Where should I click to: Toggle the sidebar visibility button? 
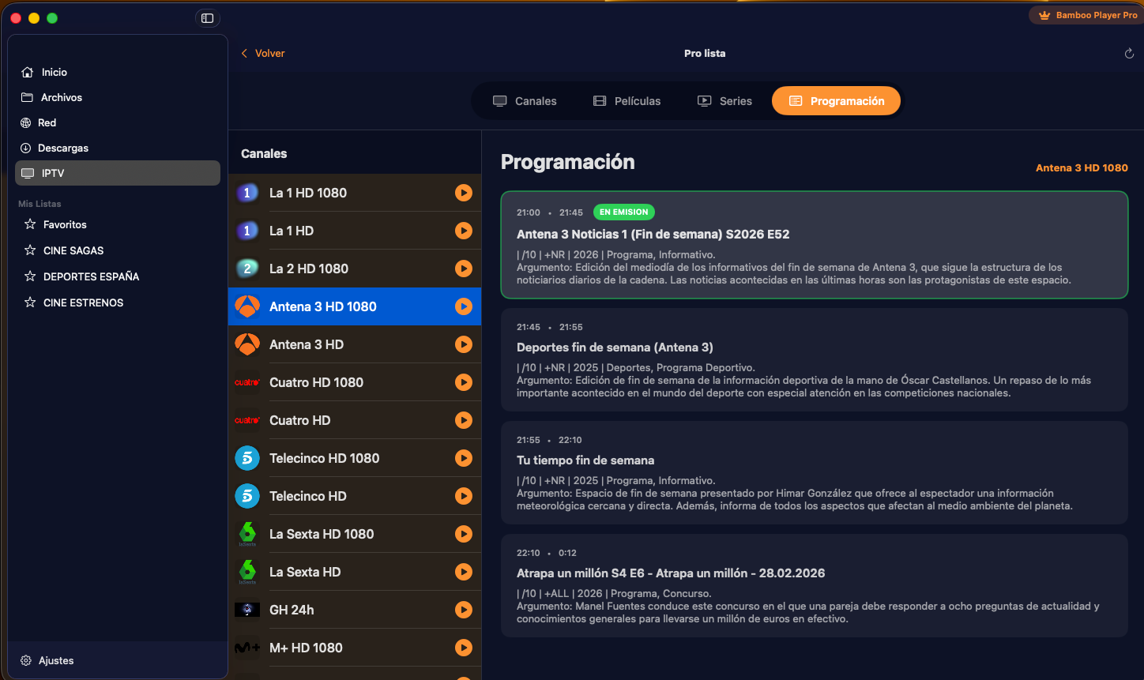tap(207, 18)
